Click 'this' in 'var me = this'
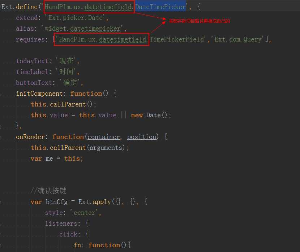 coord(72,158)
